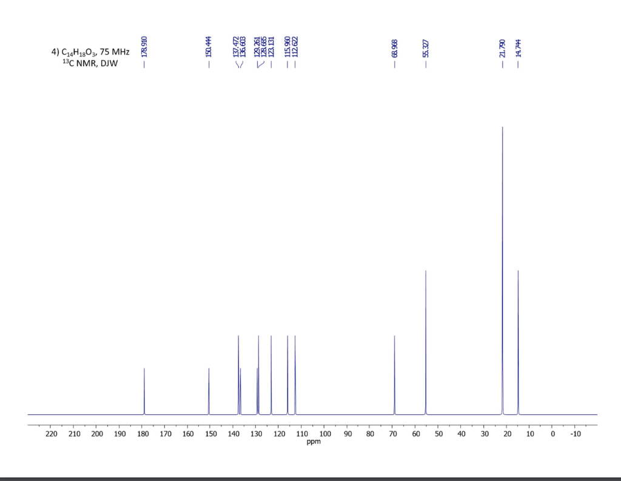The image size is (621, 481).
Task: Select the 137.472 ppm peak label
Action: (237, 47)
